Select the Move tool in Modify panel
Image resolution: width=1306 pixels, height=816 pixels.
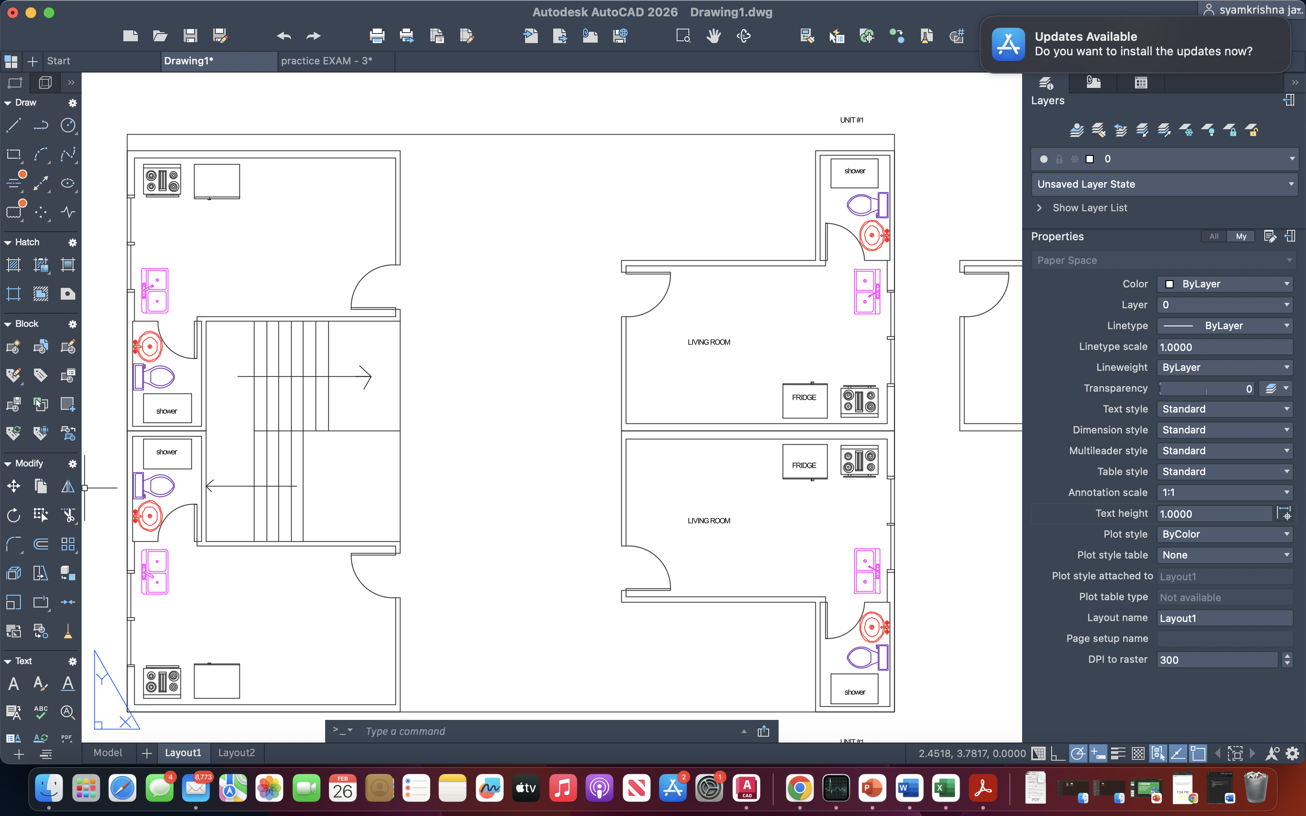(x=14, y=486)
